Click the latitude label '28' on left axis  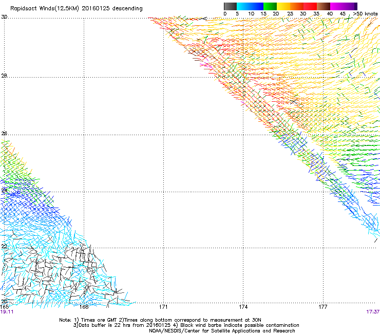click(4, 76)
